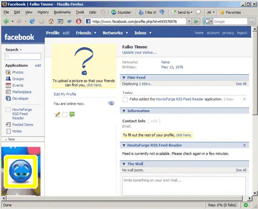Click the Edit My Profile link
This screenshot has height=209, width=258.
pos(65,94)
